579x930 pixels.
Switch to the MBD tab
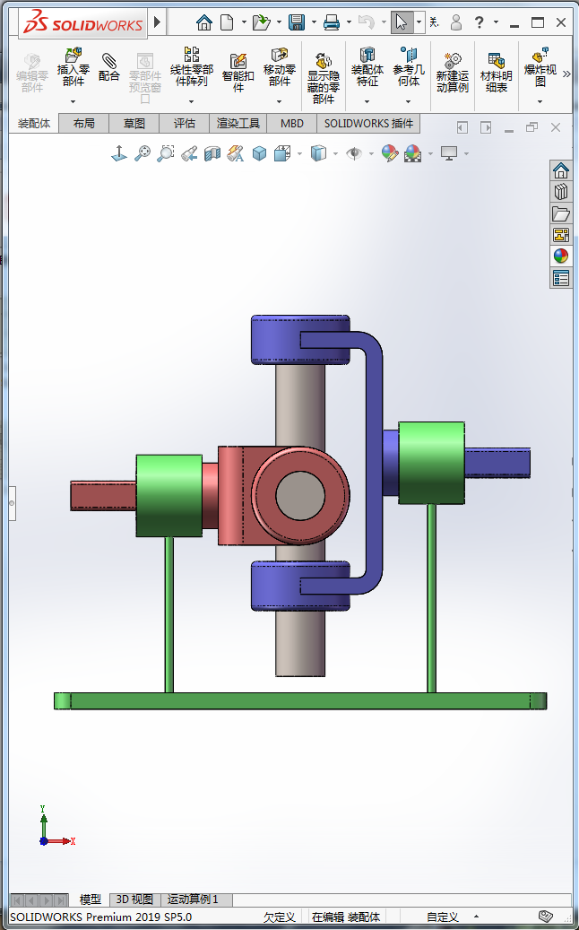coord(291,124)
